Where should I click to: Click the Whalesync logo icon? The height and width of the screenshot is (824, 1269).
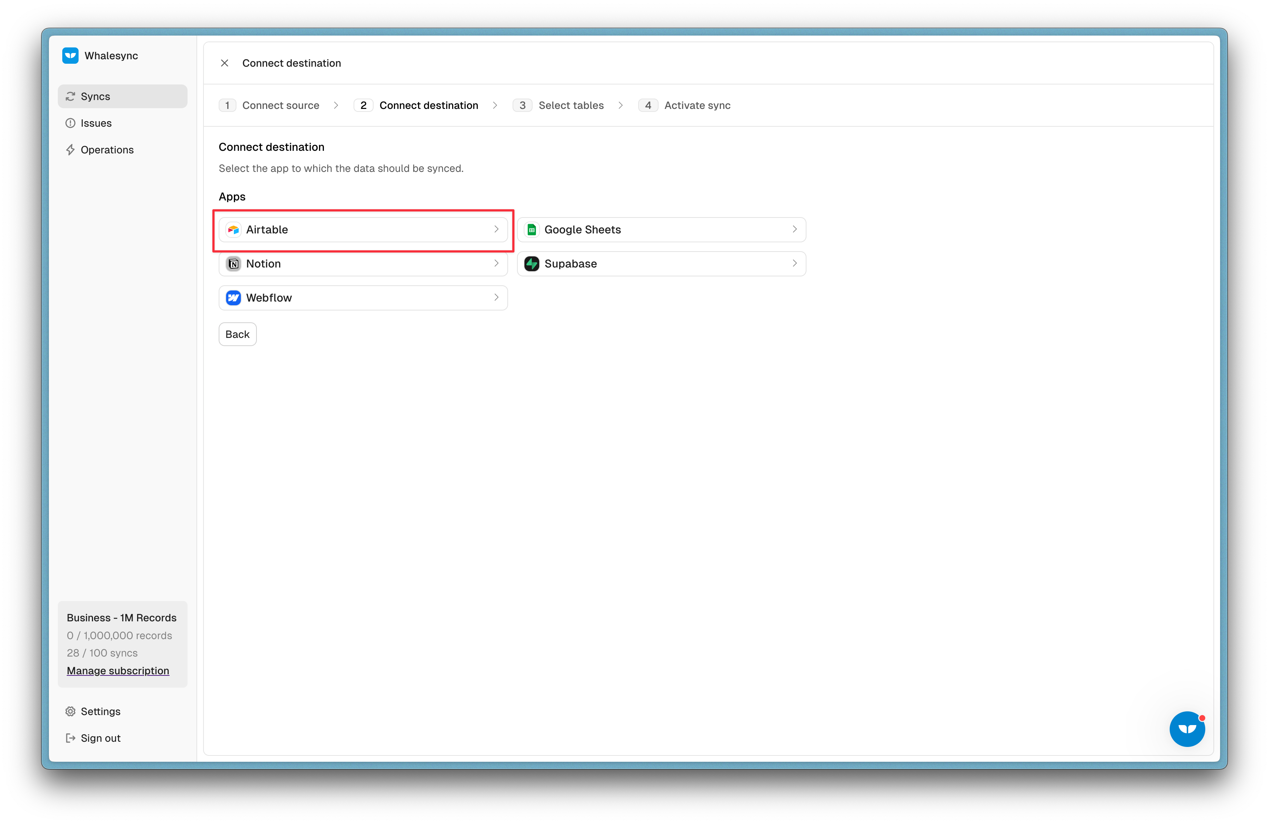70,56
